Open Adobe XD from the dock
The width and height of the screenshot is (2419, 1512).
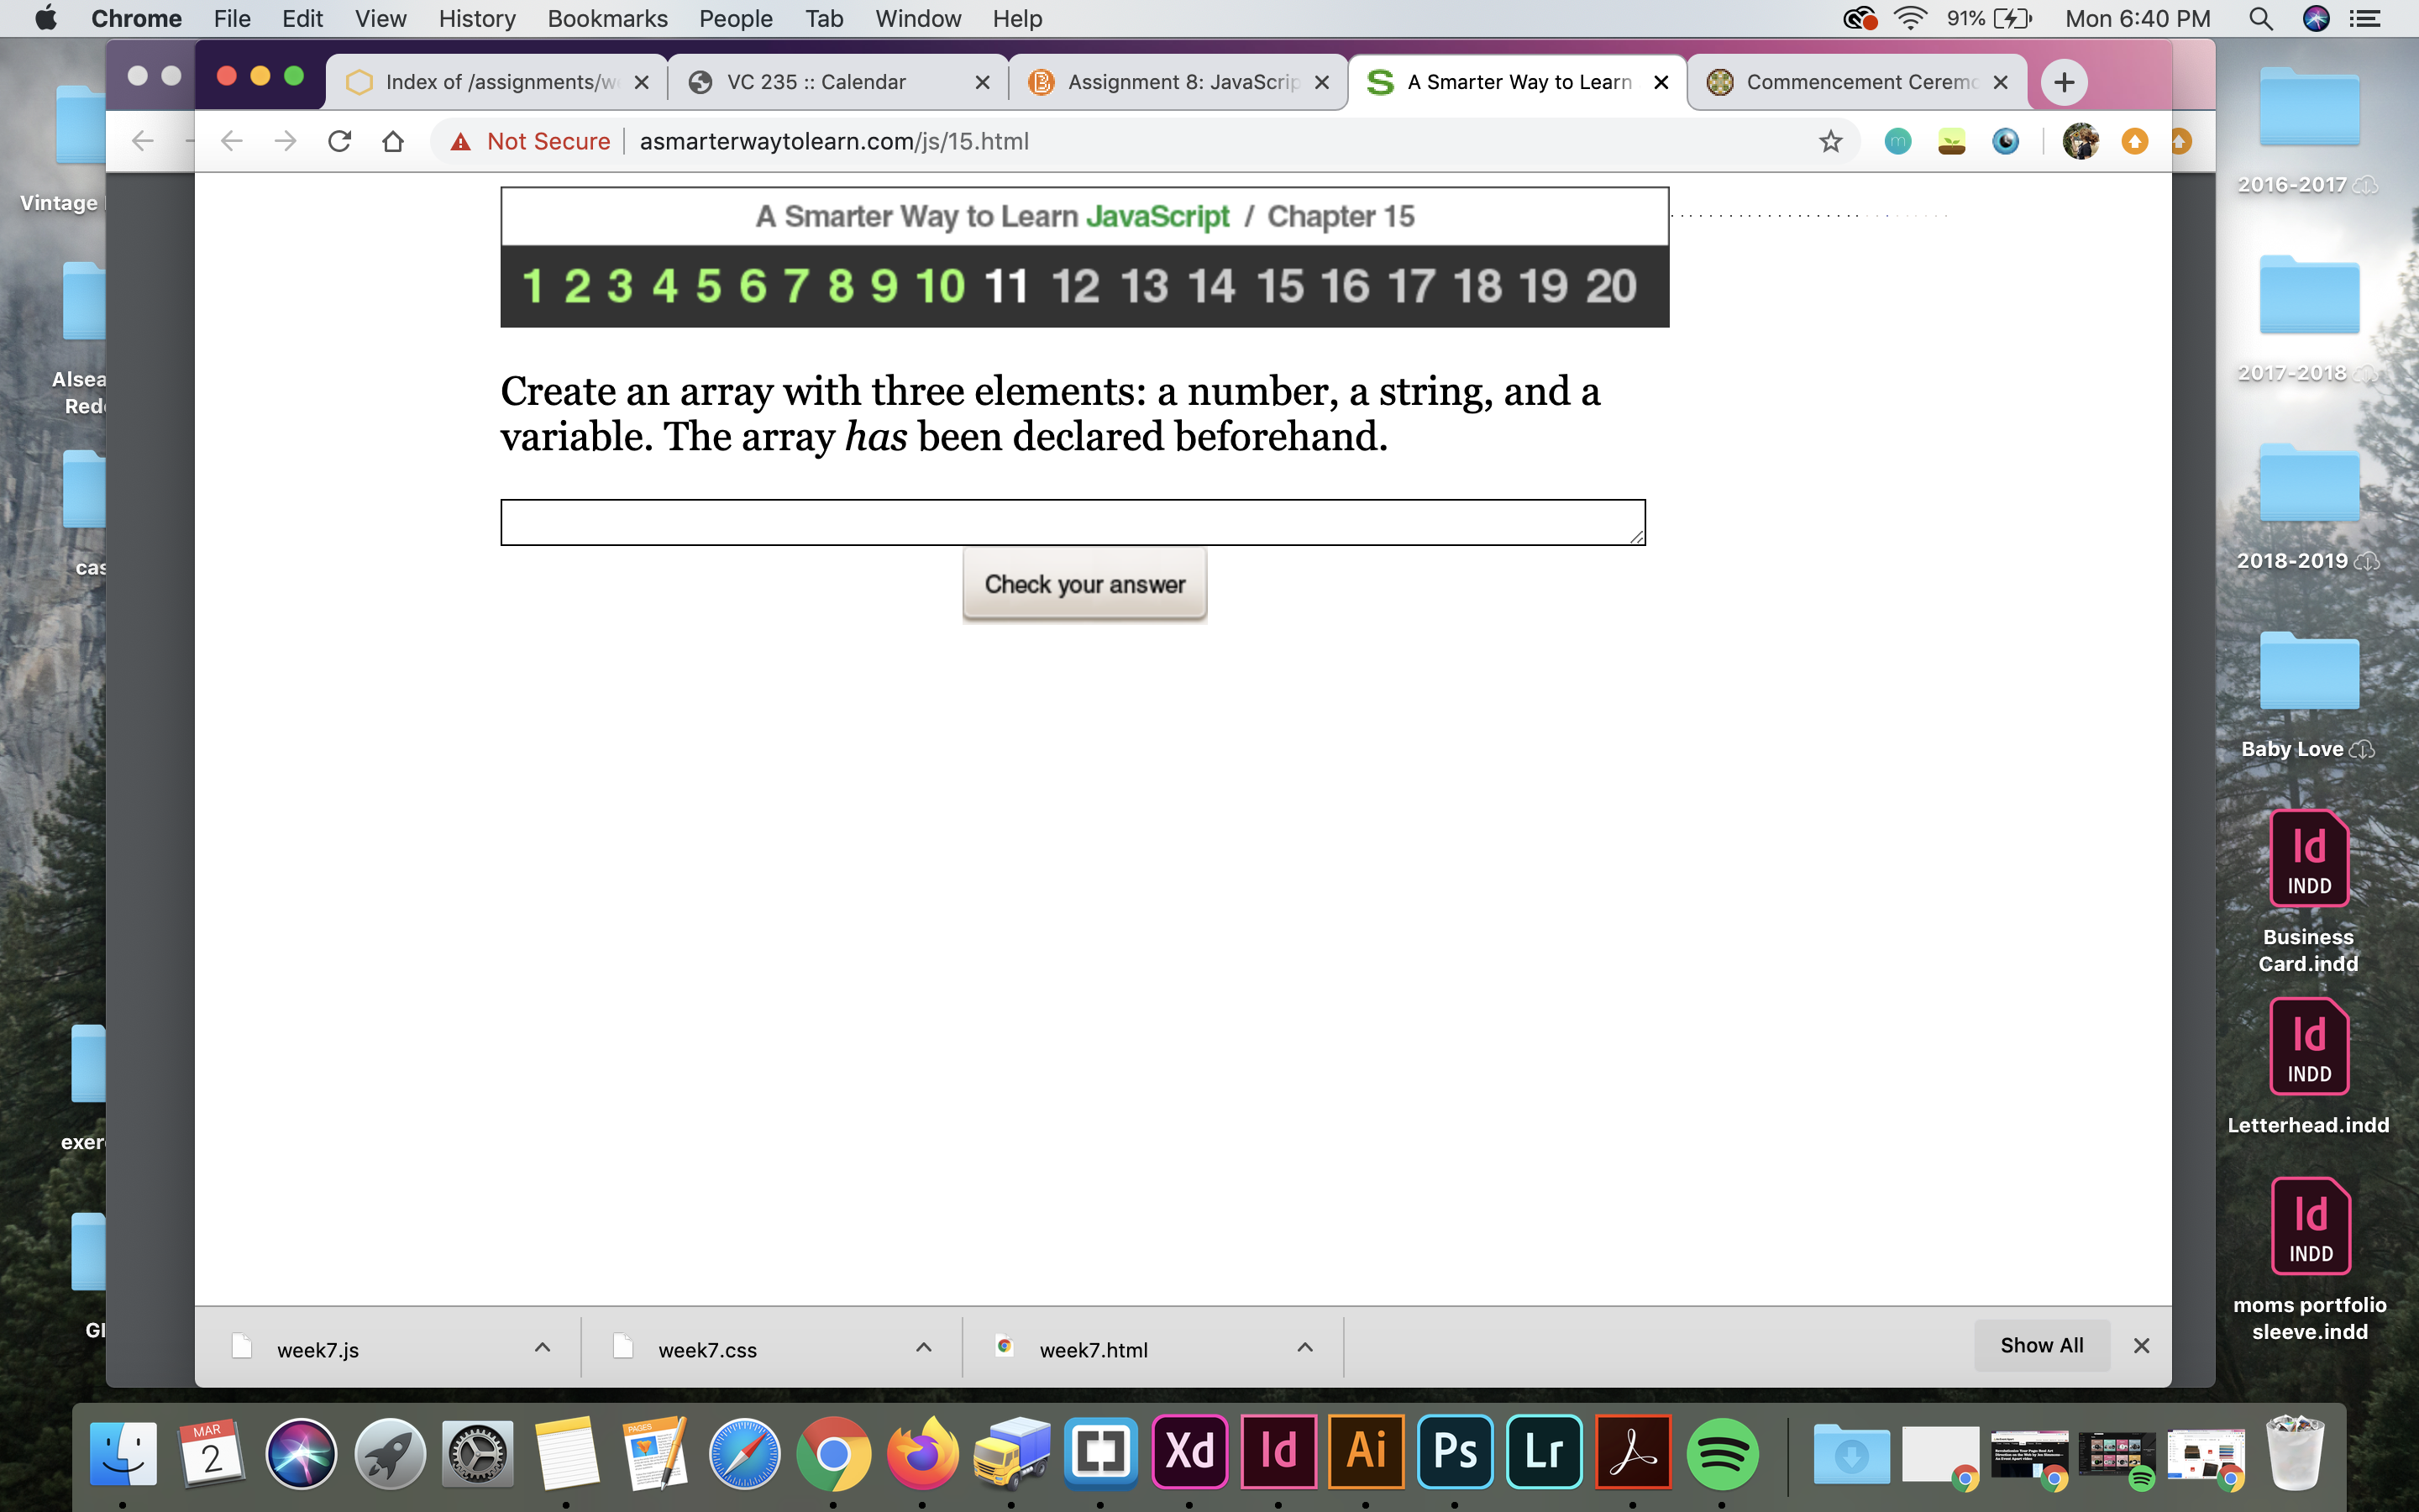(x=1189, y=1452)
